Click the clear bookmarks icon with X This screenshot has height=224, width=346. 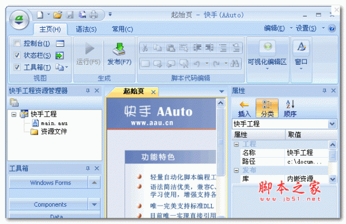pyautogui.click(x=183, y=64)
